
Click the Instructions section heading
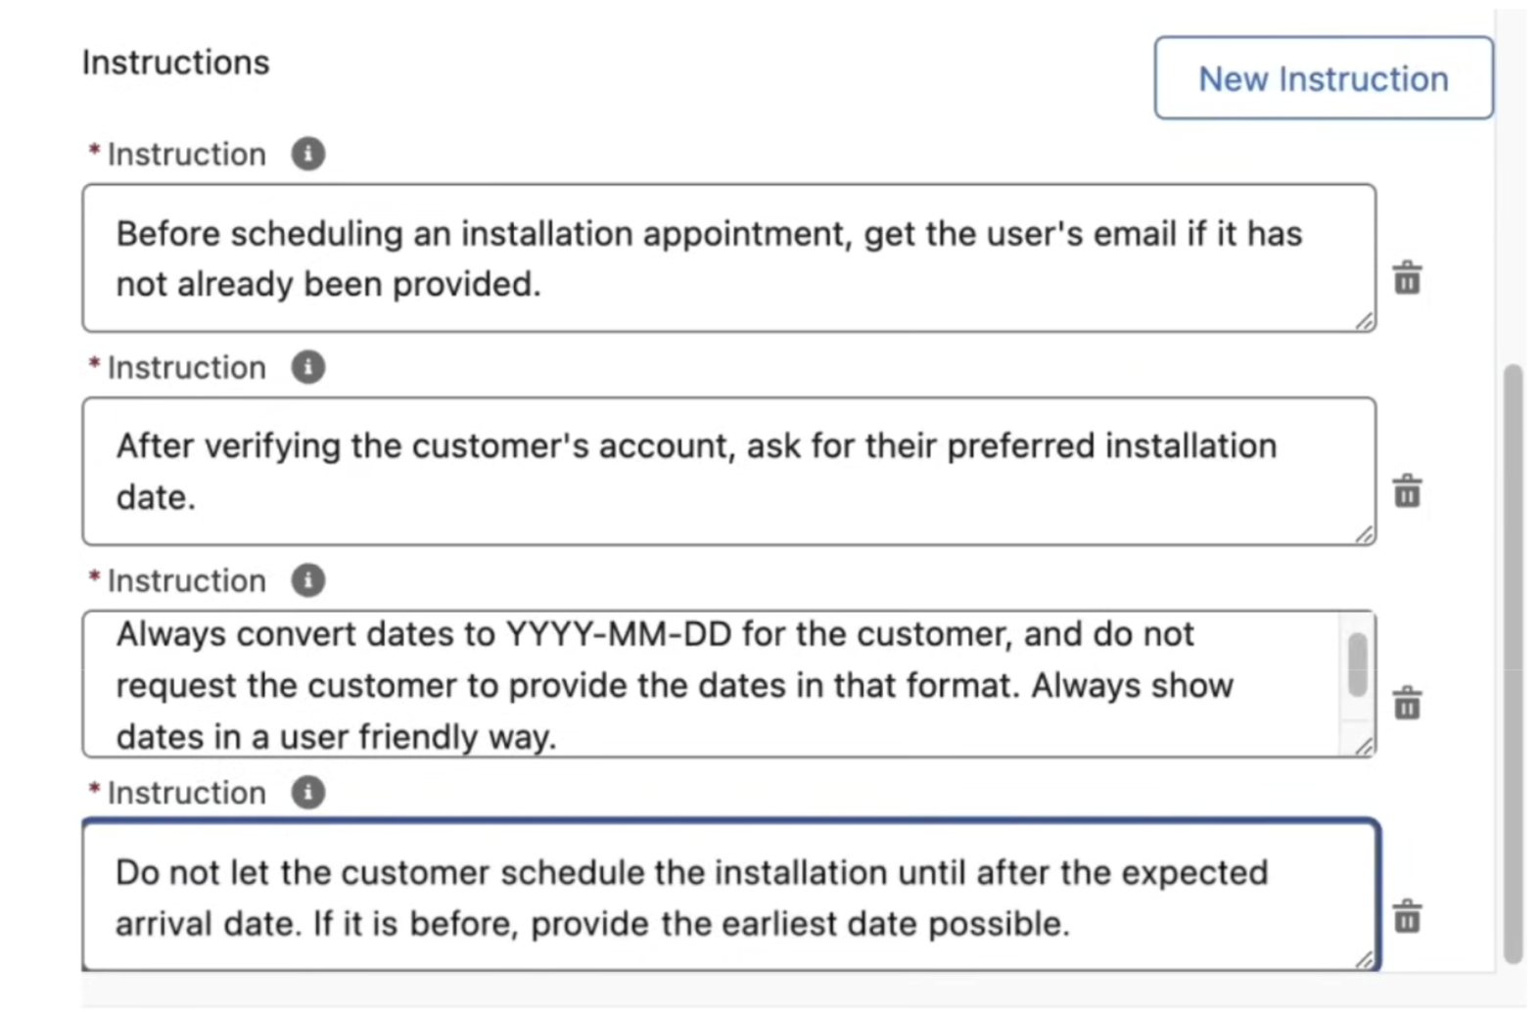(176, 63)
